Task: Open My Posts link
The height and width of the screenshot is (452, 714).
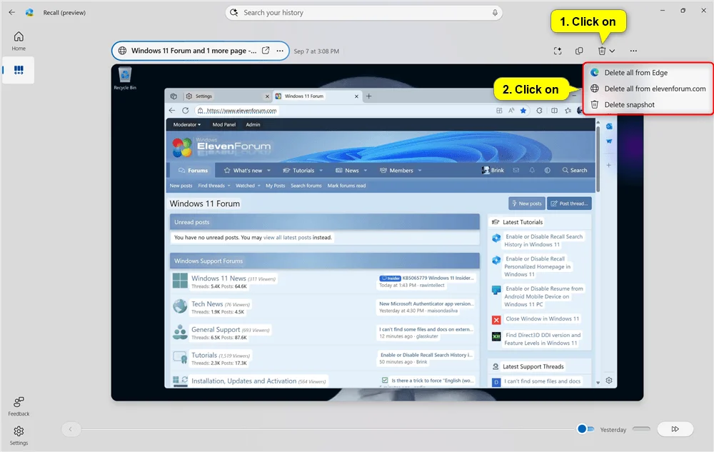Action: (276, 186)
